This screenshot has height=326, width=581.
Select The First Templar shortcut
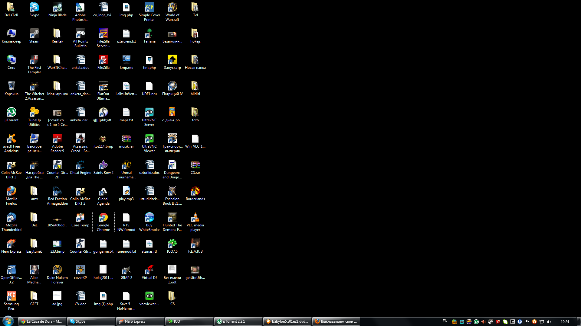[34, 65]
